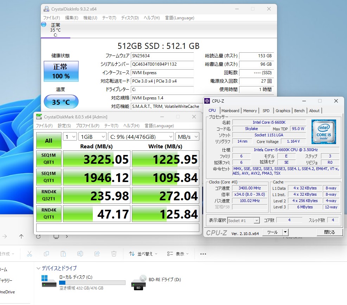Screen dimensions: 347x305
Task: Click the Copy icon in Explorer toolbar
Action: pos(46,254)
